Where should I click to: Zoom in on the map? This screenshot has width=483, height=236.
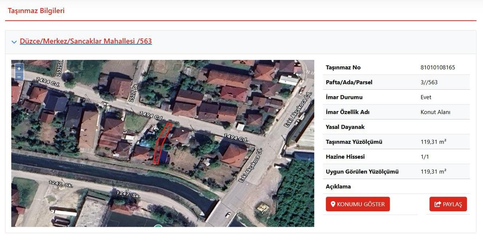pos(19,69)
